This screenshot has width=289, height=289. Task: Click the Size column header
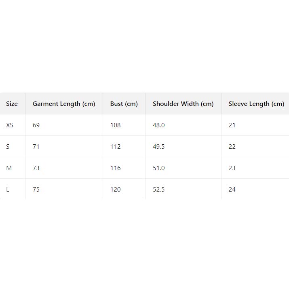click(x=12, y=104)
